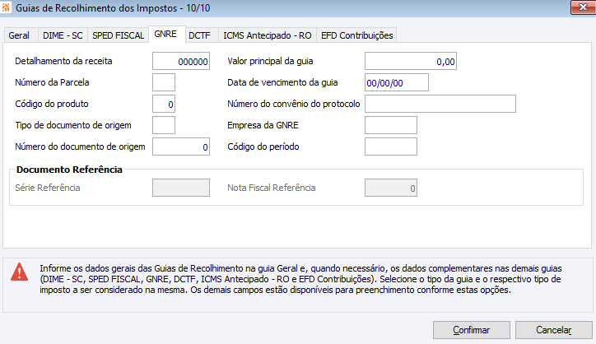Switch to EFD Contribuições tab
The height and width of the screenshot is (344, 596).
click(x=357, y=35)
